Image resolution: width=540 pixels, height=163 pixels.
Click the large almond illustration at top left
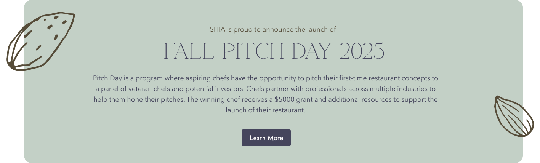tap(40, 42)
